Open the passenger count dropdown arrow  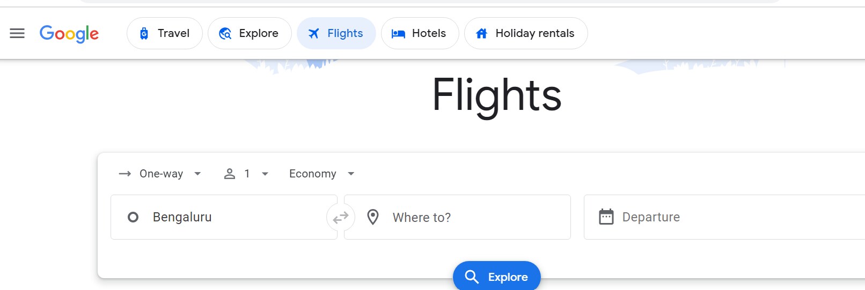[265, 174]
